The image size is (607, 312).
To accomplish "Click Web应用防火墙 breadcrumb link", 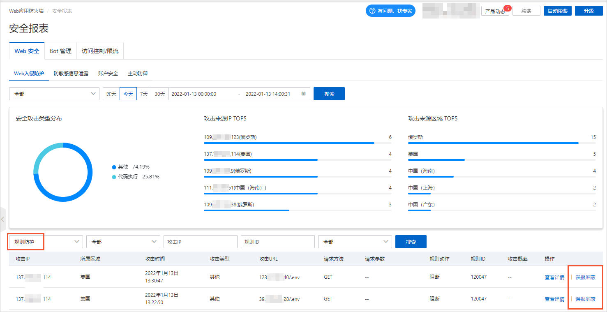I will tap(26, 11).
